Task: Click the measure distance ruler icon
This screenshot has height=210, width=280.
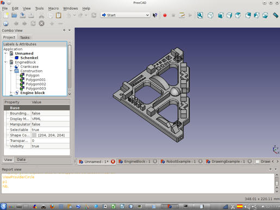Action: coord(276,15)
